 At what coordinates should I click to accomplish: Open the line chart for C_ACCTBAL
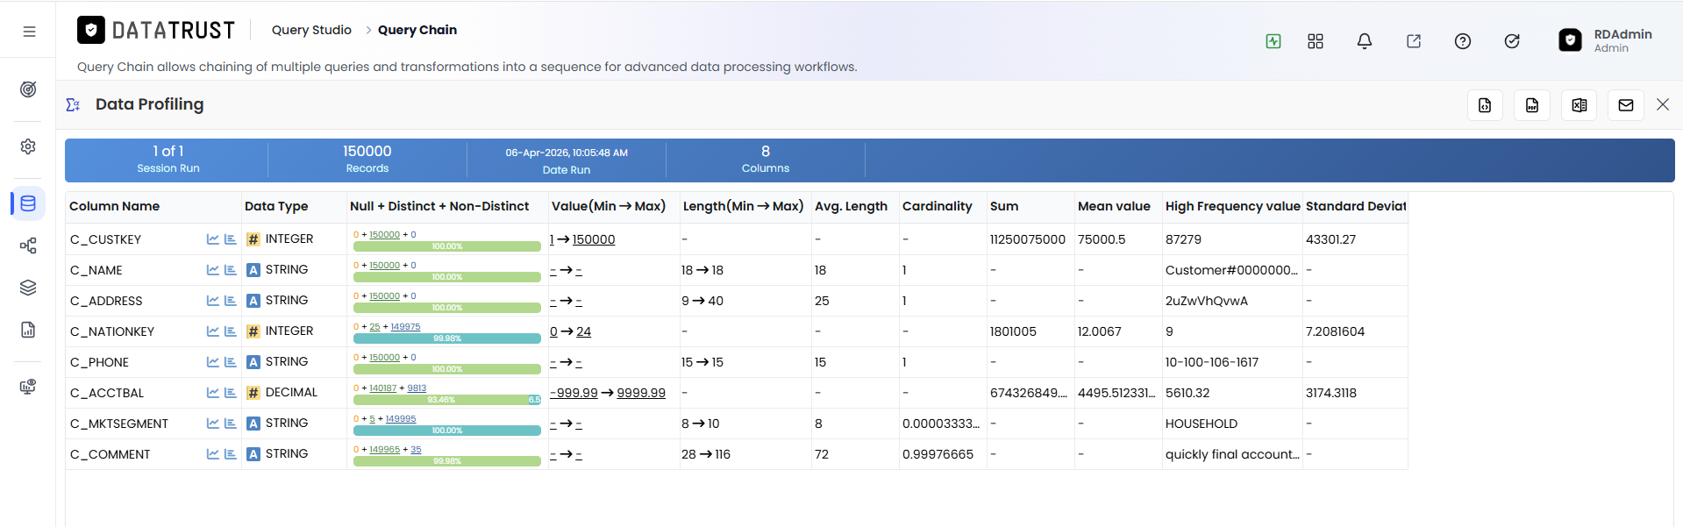(x=213, y=393)
